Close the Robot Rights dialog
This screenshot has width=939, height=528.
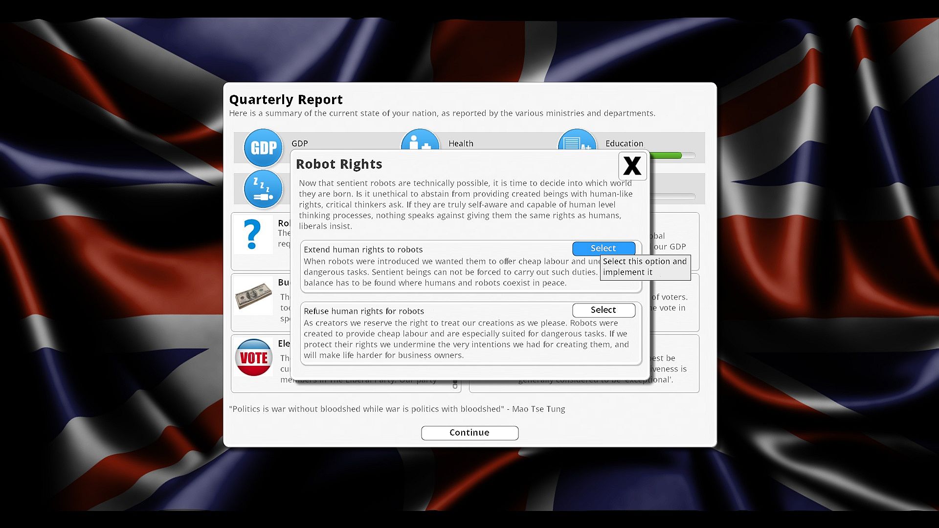632,166
